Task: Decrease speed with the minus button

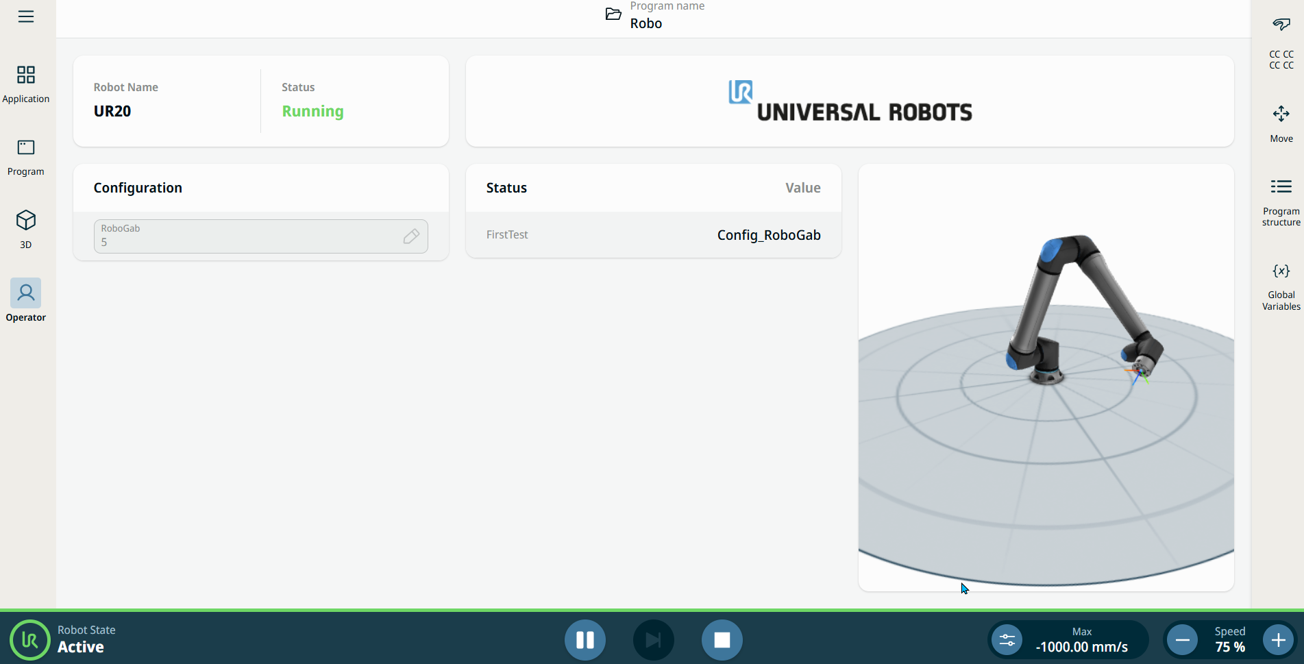Action: click(1182, 640)
